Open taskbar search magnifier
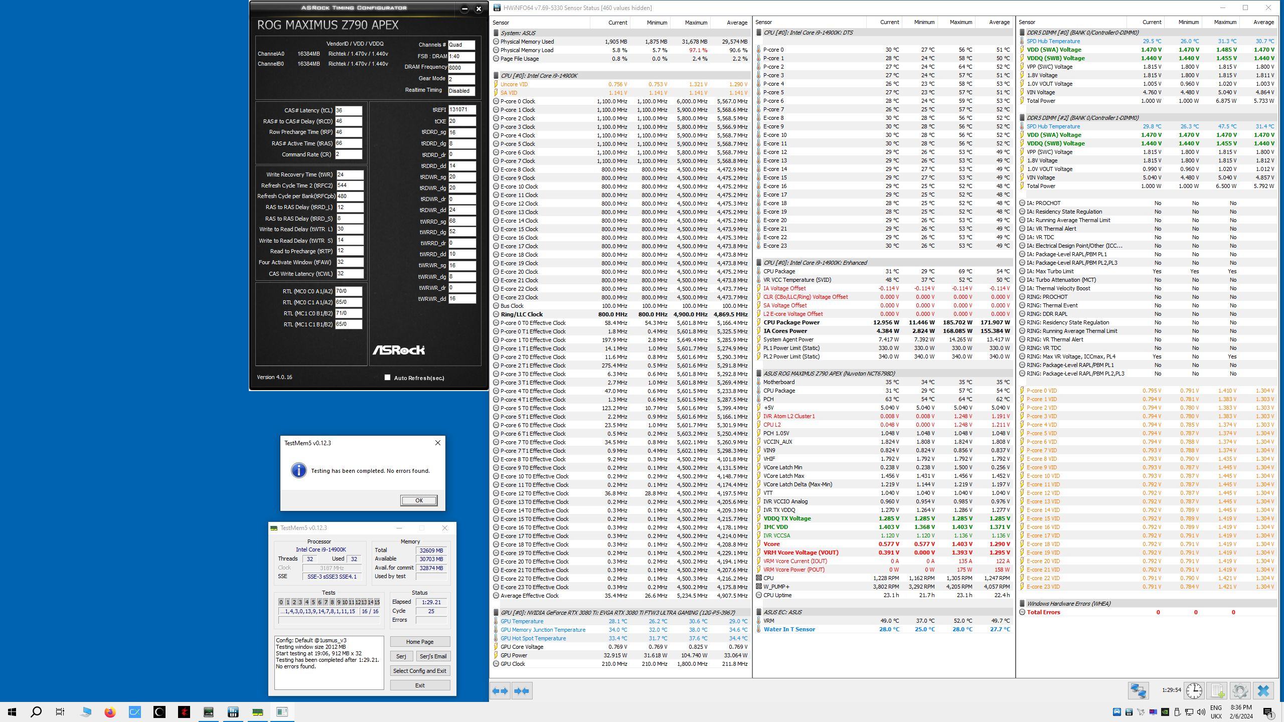The image size is (1284, 722). point(36,711)
